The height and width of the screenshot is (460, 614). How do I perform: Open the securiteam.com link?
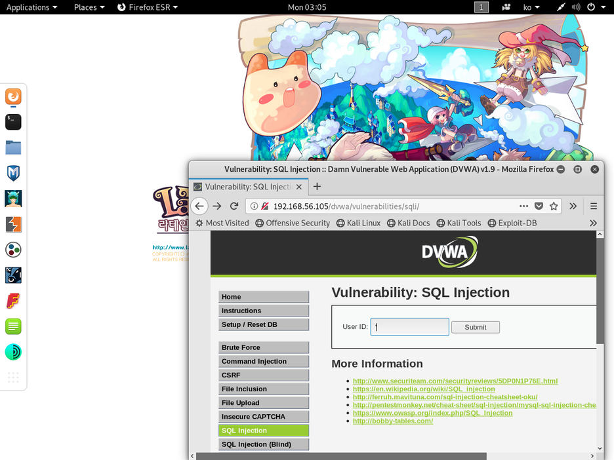(455, 381)
